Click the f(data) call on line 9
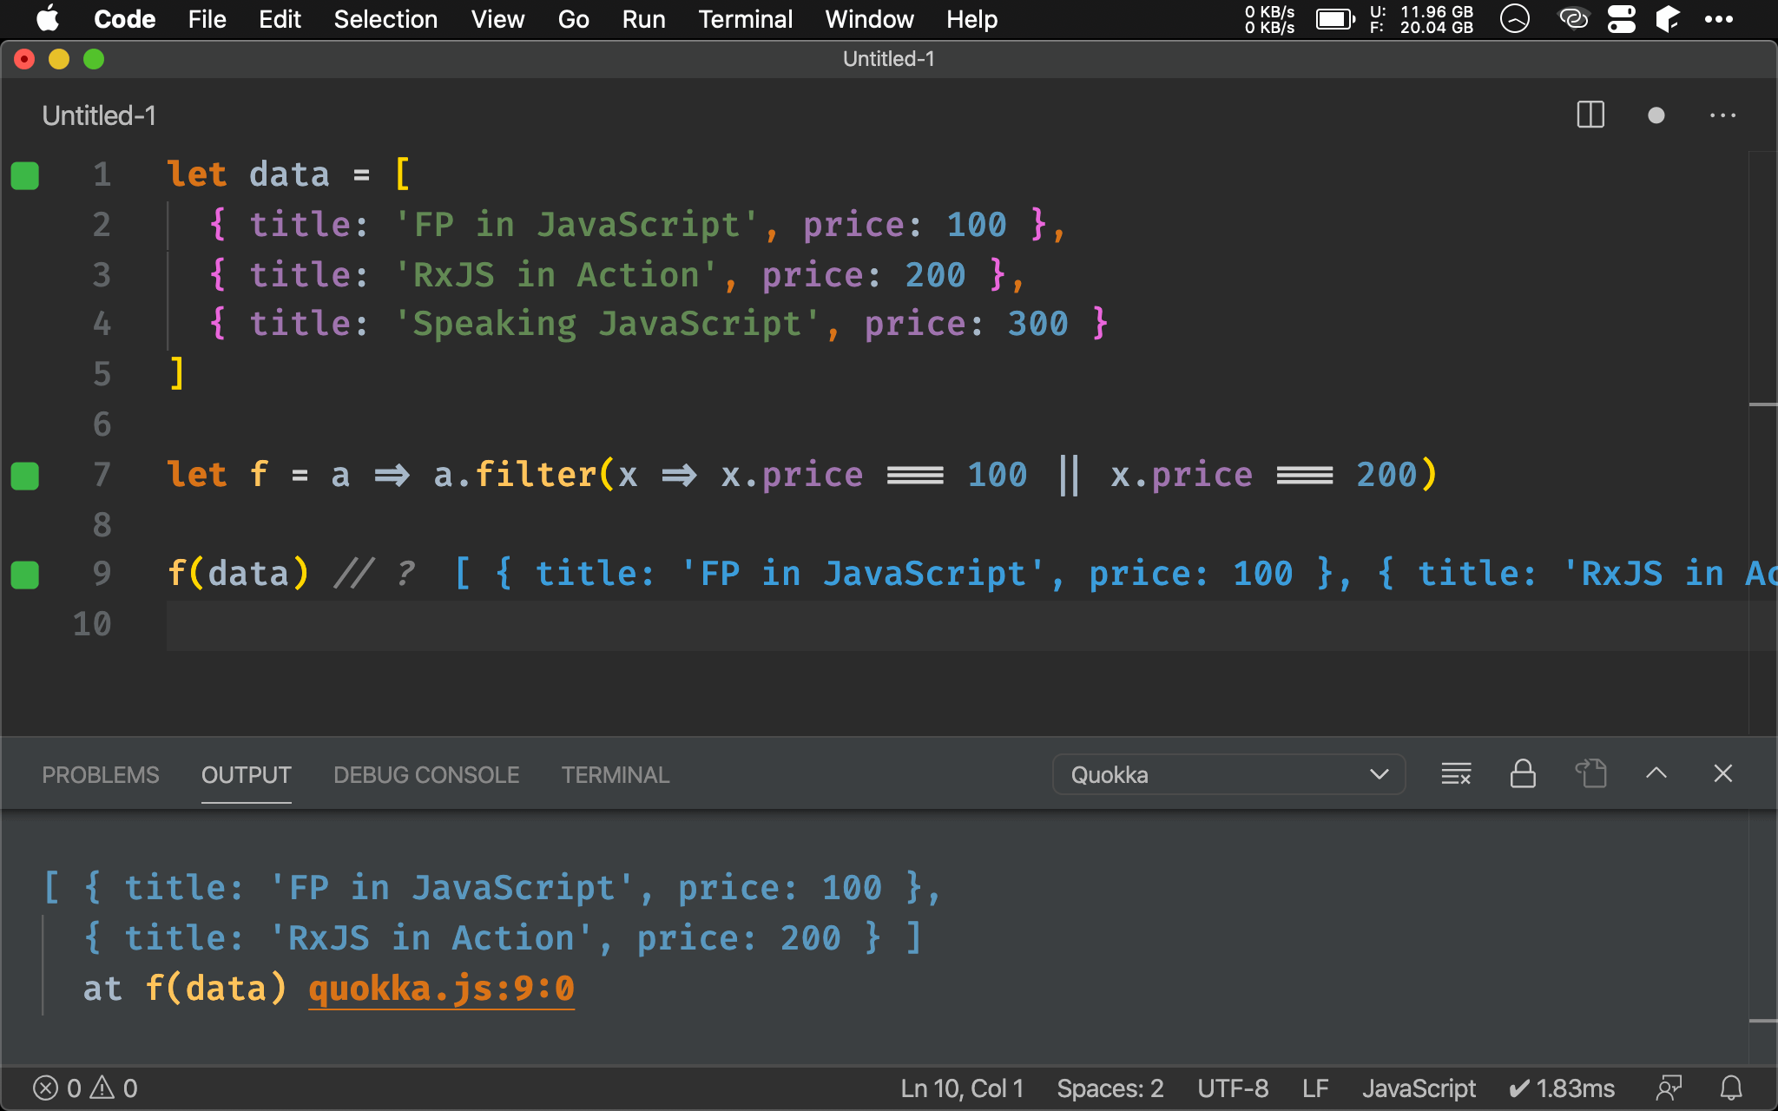1778x1111 pixels. point(238,575)
